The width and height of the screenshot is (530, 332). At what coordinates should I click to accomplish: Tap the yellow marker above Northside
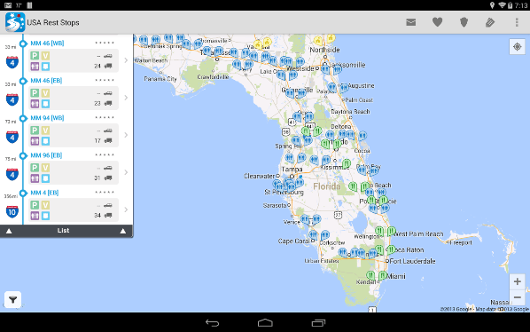(318, 41)
